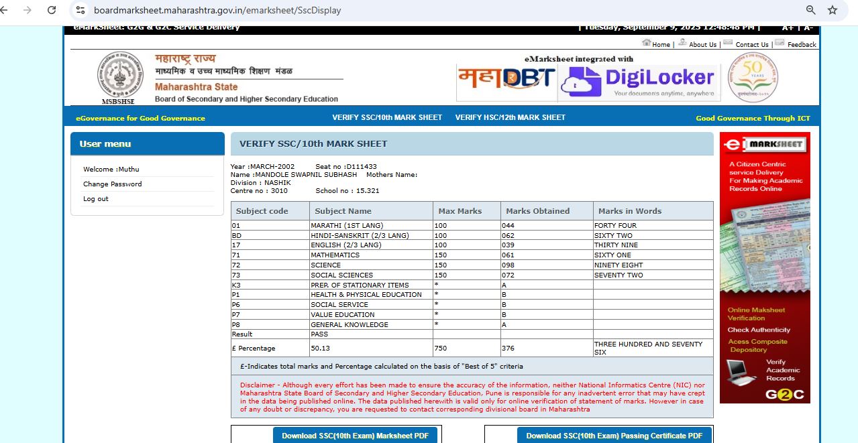This screenshot has width=858, height=443.
Task: Go forward with the browser arrow
Action: click(28, 10)
